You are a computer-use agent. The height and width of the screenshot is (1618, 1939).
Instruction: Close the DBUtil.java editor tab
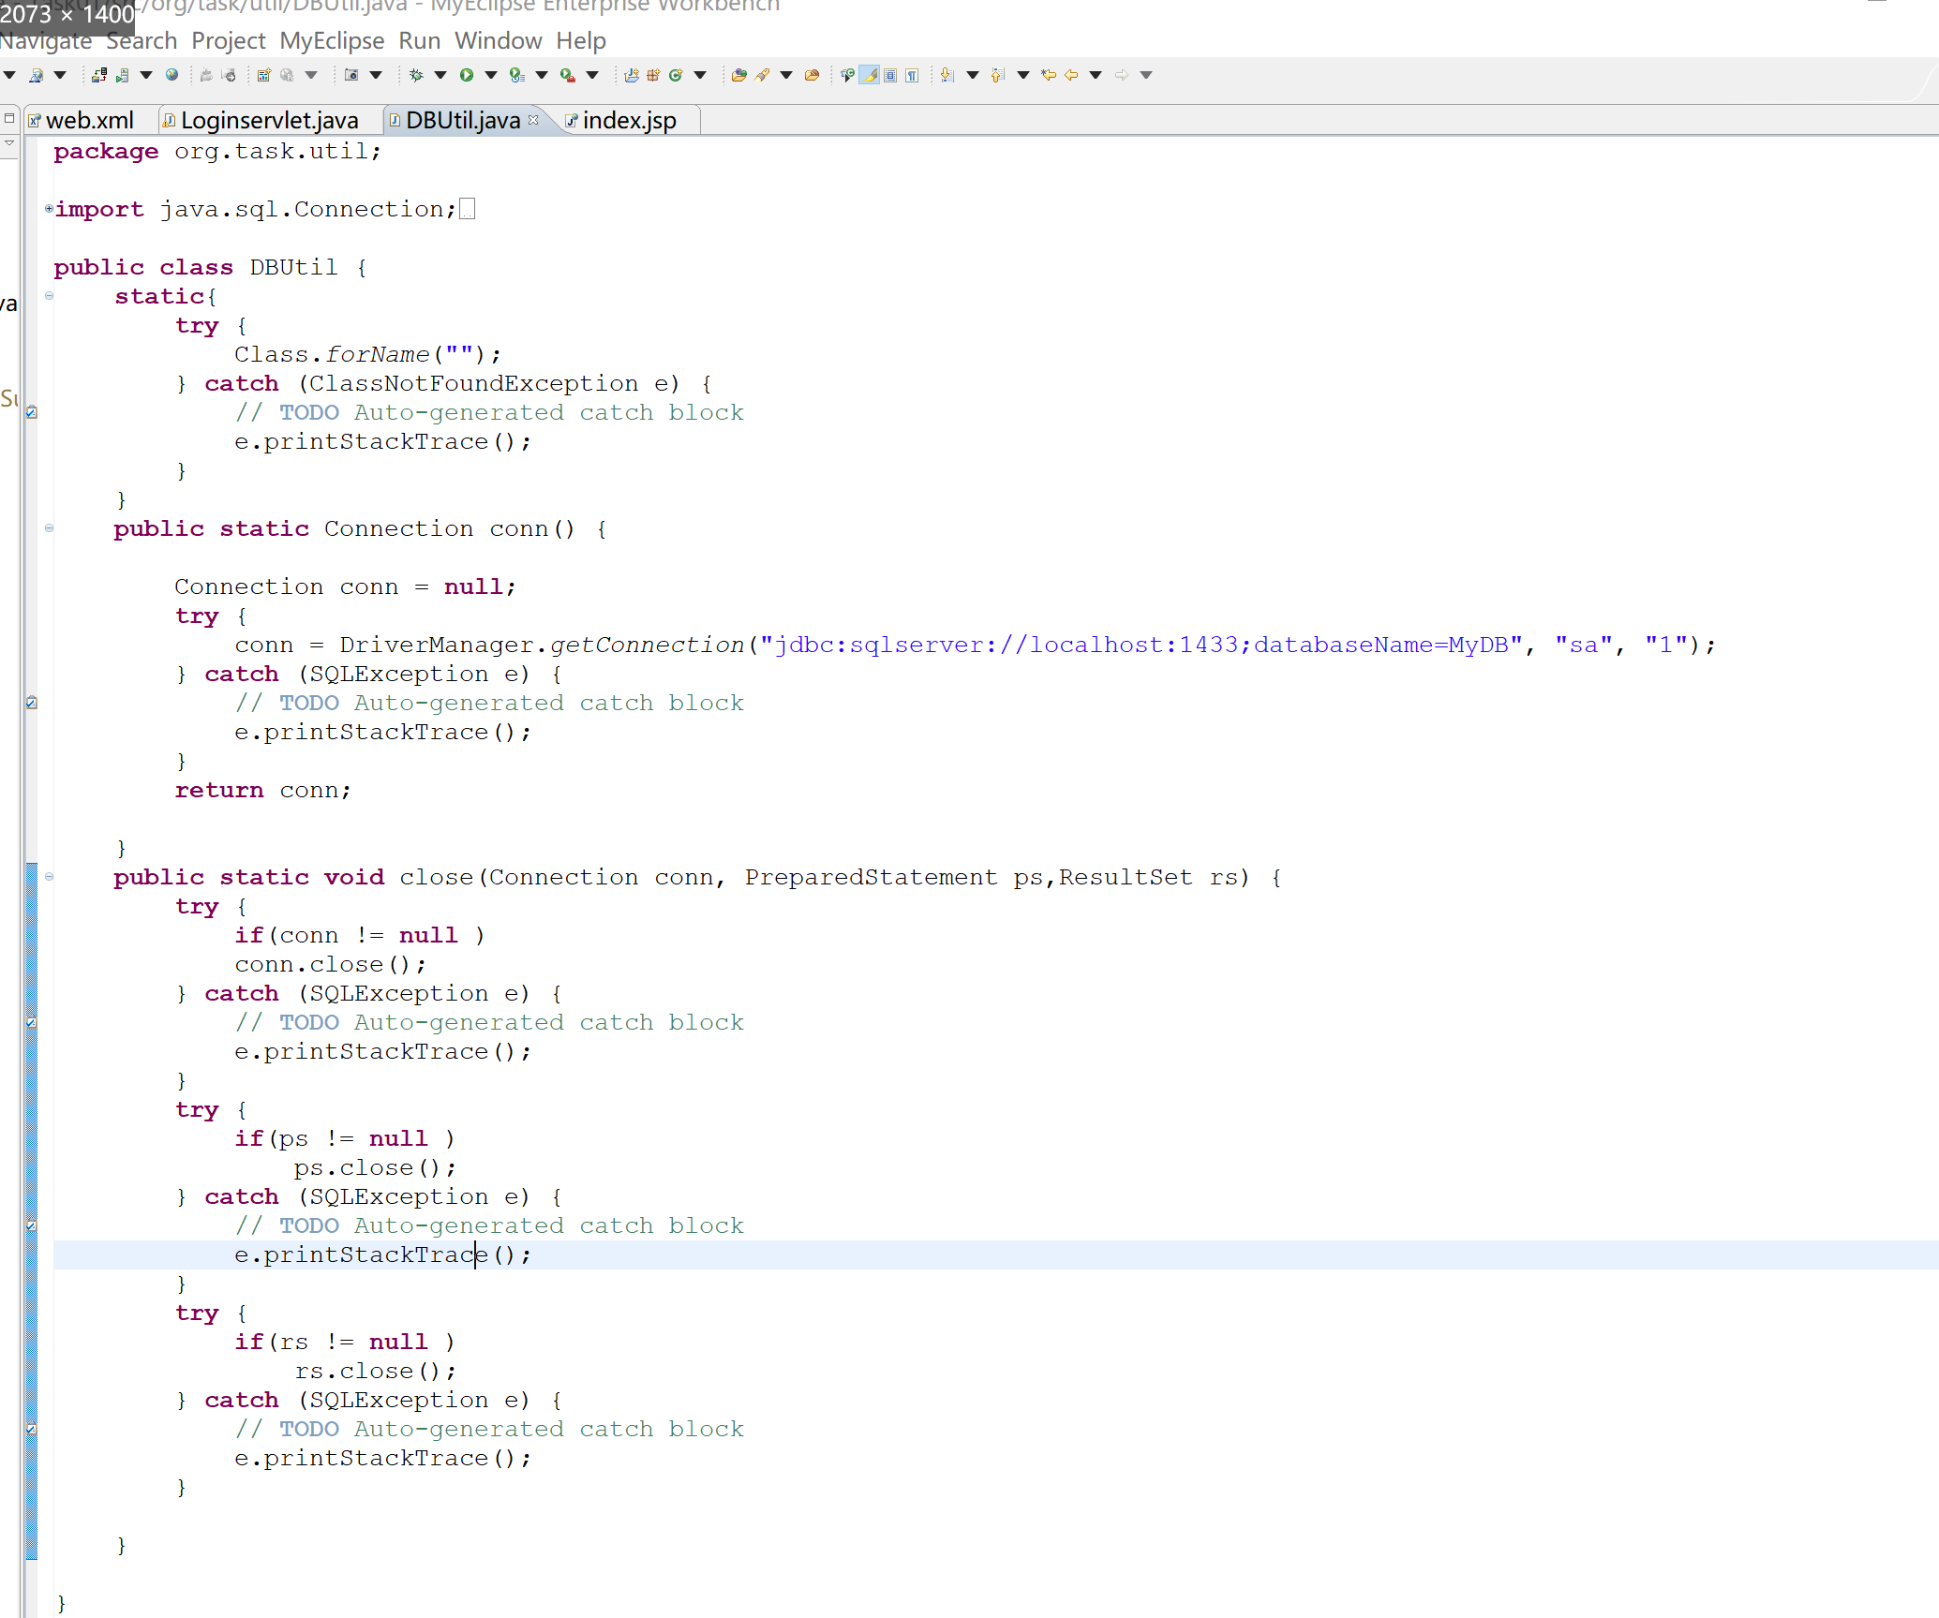[533, 120]
